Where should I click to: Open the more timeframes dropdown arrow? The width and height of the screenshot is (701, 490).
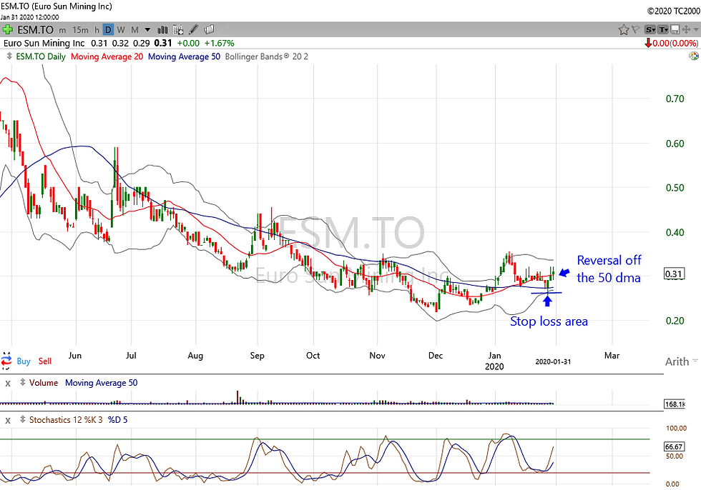click(147, 30)
